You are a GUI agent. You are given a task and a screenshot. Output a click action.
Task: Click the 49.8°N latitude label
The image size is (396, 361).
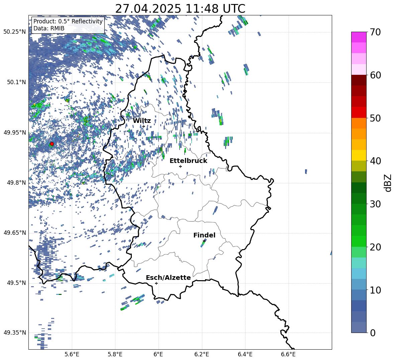click(17, 183)
